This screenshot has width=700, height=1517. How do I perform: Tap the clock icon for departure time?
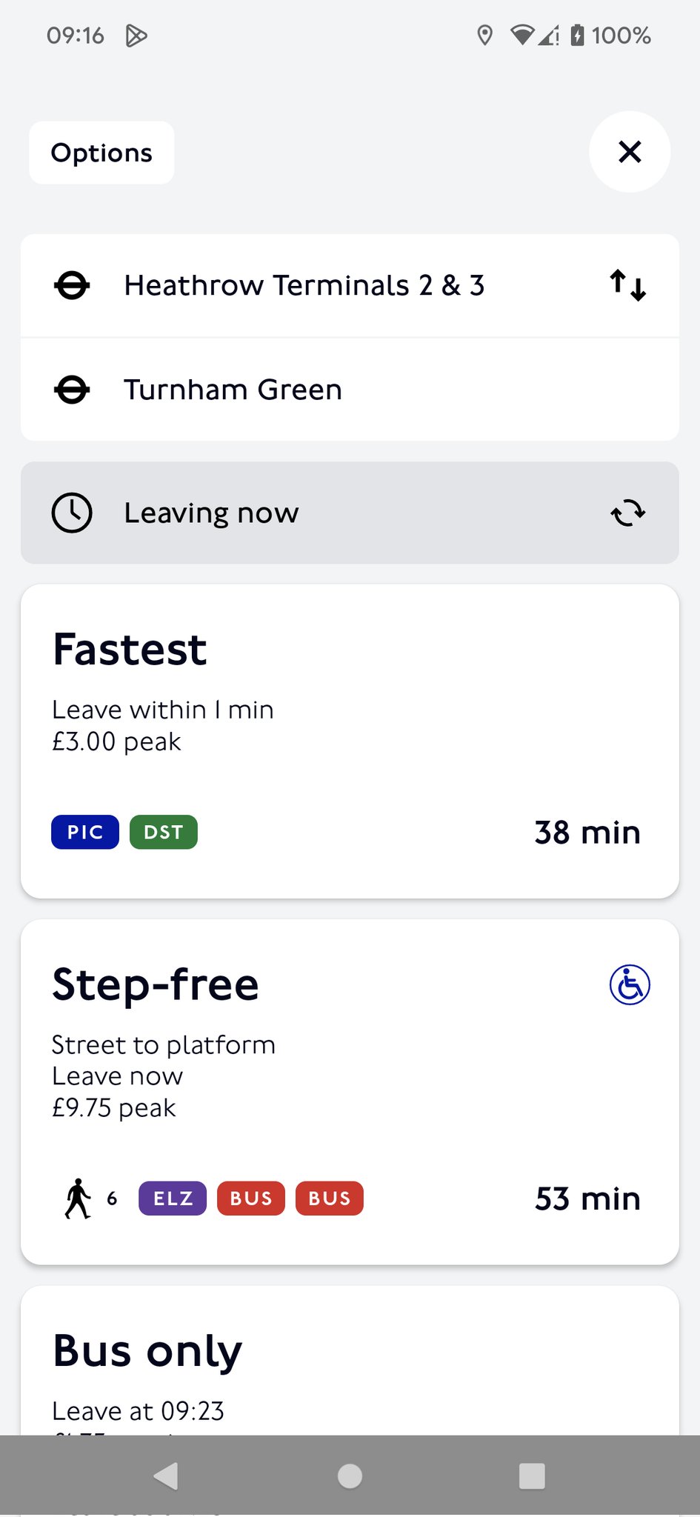(72, 513)
